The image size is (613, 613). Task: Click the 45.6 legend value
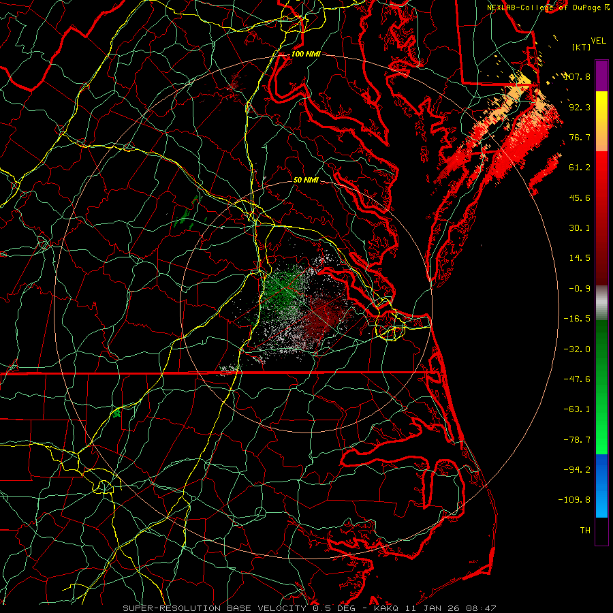580,198
